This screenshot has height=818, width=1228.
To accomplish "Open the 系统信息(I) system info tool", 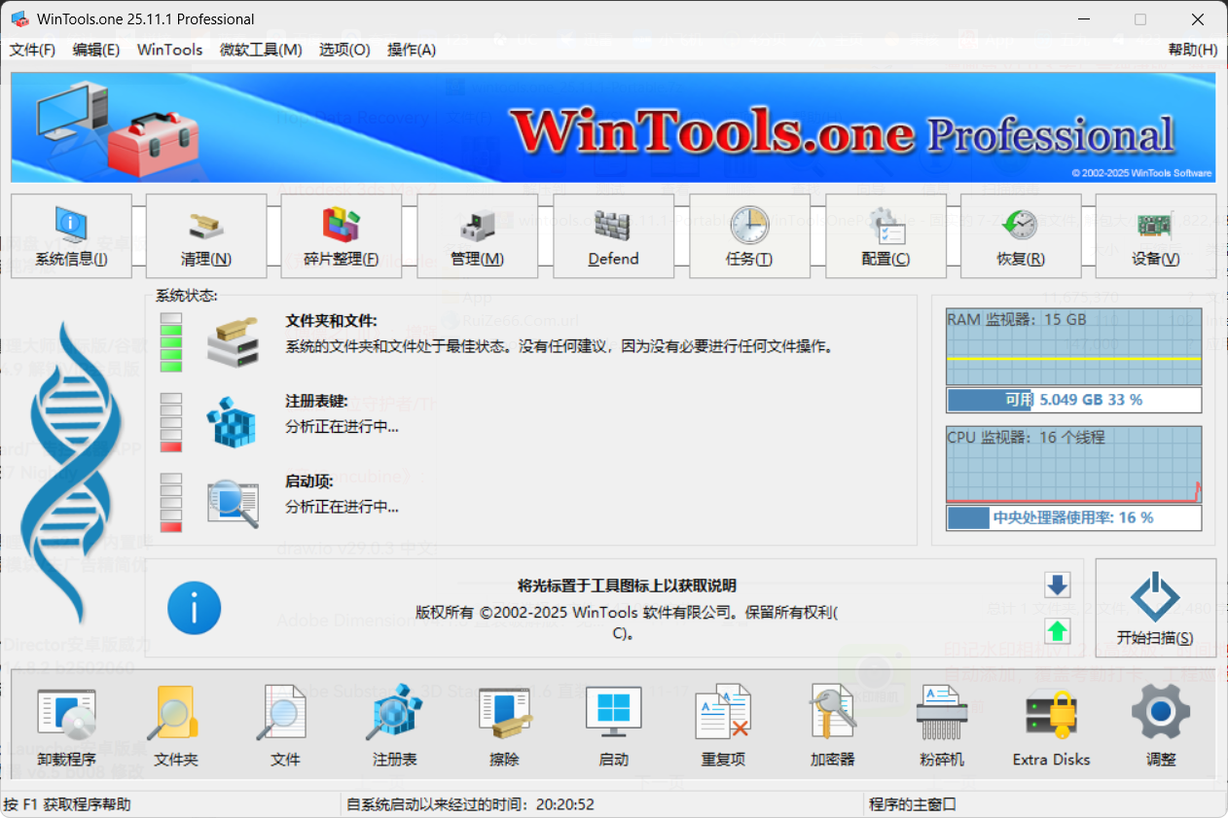I will (71, 236).
